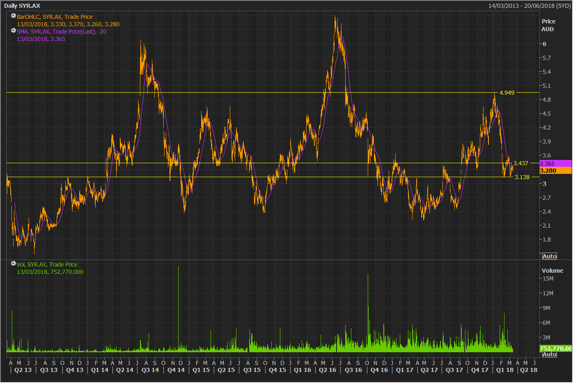
Task: Click the Q1 18 label on time axis
Action: [505, 370]
